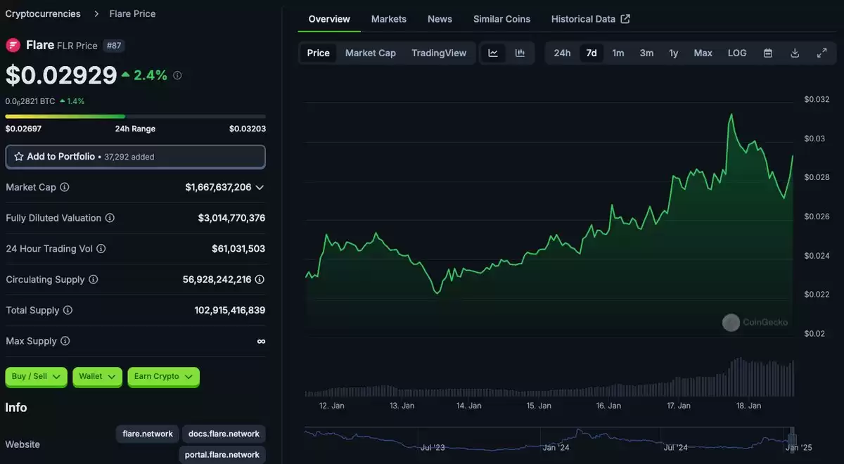844x464 pixels.
Task: Switch to the Markets tab
Action: (389, 19)
